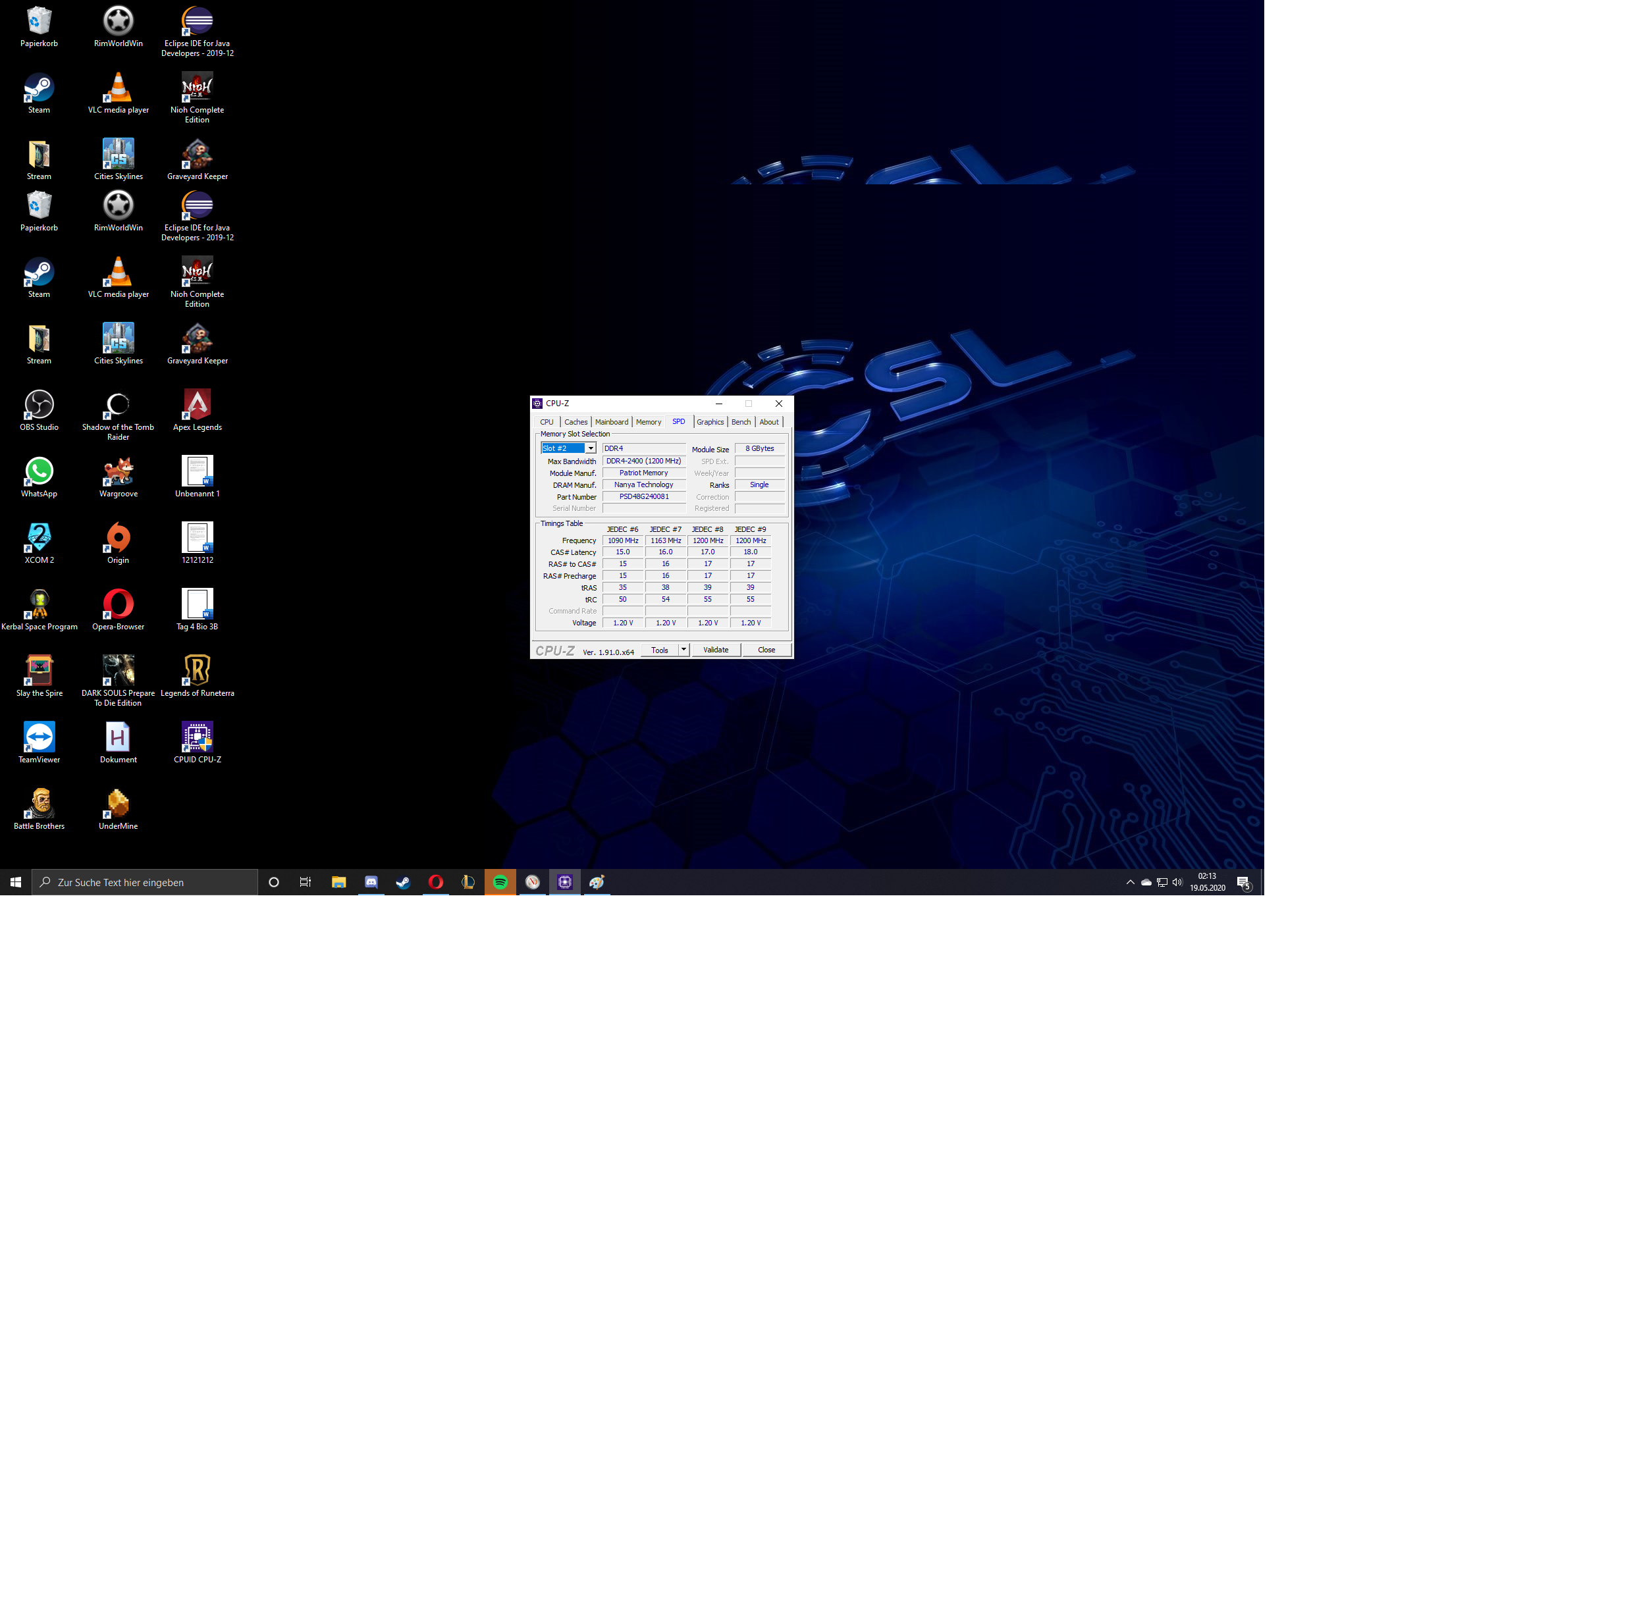Open File Explorer from the taskbar
The image size is (1633, 1601).
pos(339,882)
